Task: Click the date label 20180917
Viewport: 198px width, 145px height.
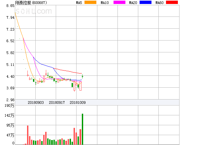Action: pyautogui.click(x=57, y=102)
